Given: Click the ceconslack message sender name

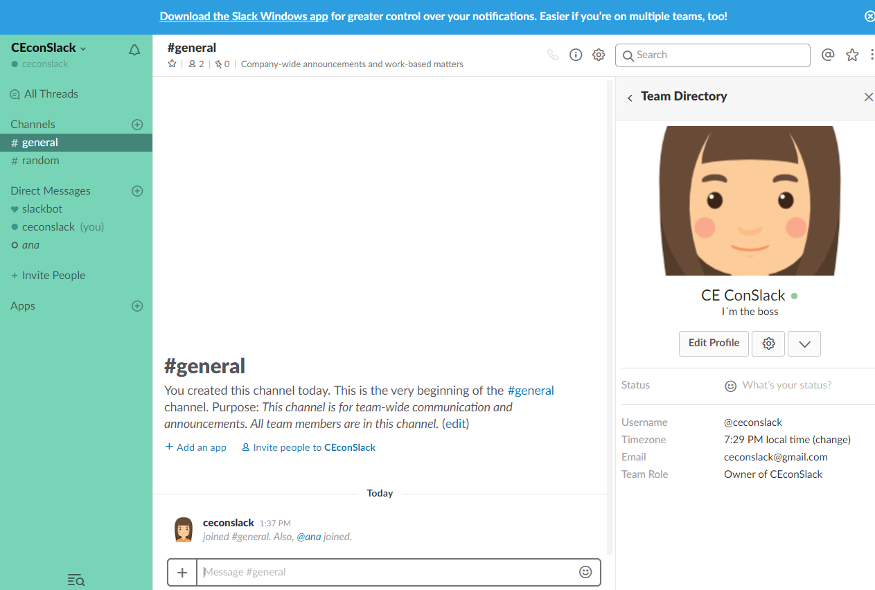Looking at the screenshot, I should point(229,523).
